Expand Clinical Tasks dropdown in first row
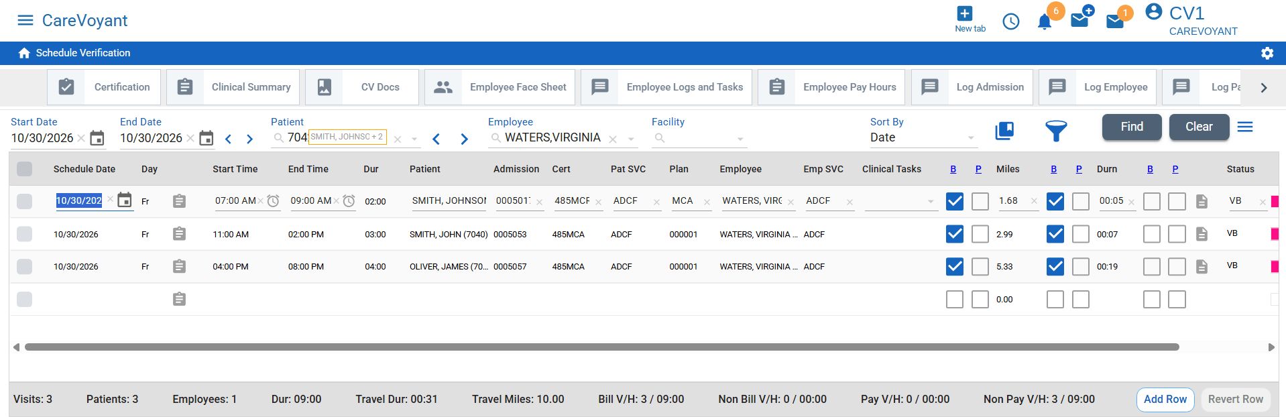 point(930,202)
